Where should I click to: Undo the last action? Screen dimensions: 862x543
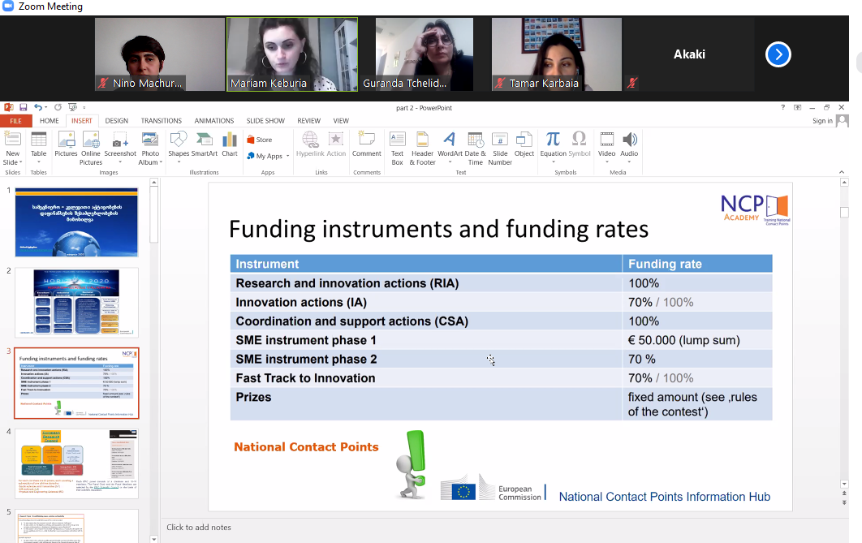(38, 107)
